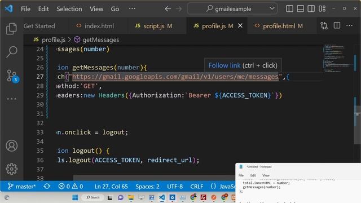The image size is (361, 203).
Task: Change end of line sequence via CRLF
Action: (x=197, y=186)
